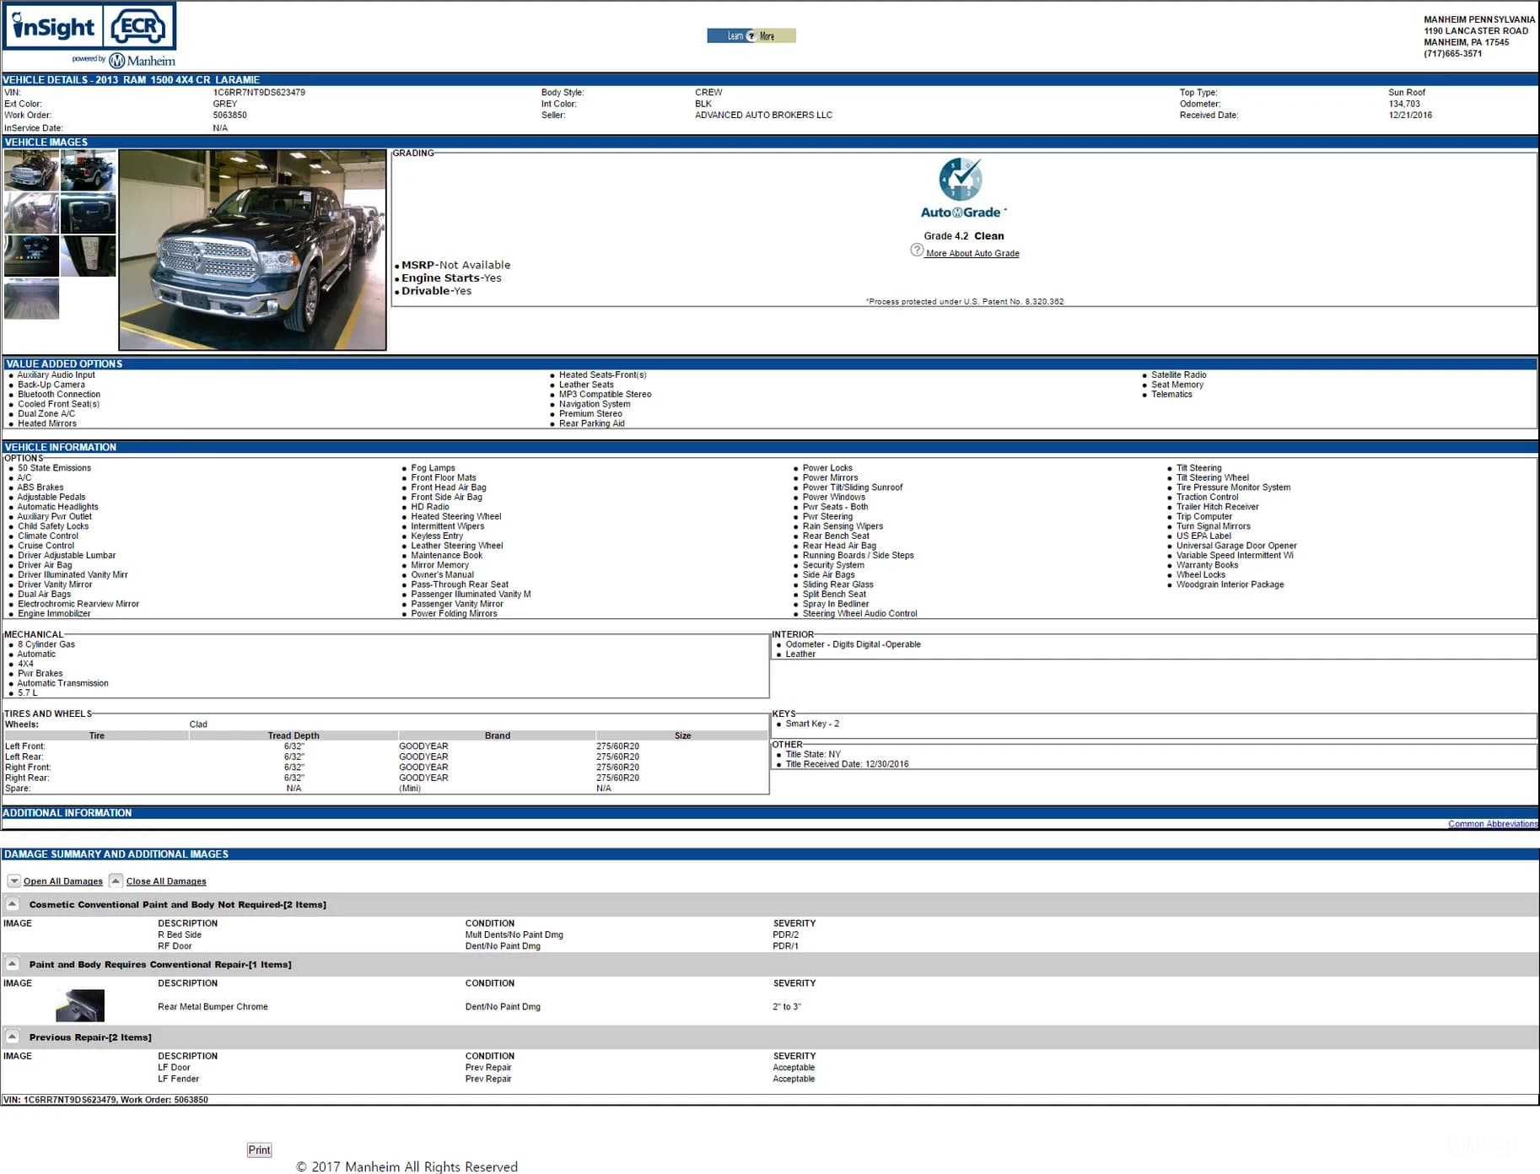Click the up-arrow icon beside Close All Damages
This screenshot has height=1174, width=1540.
click(116, 880)
